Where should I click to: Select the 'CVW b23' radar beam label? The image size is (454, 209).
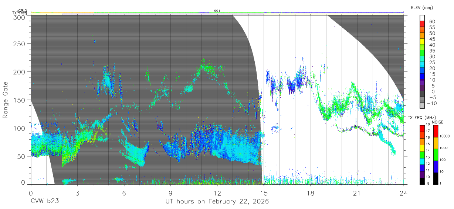(45, 202)
